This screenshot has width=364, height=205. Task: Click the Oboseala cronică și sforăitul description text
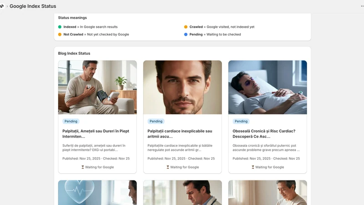pyautogui.click(x=266, y=148)
